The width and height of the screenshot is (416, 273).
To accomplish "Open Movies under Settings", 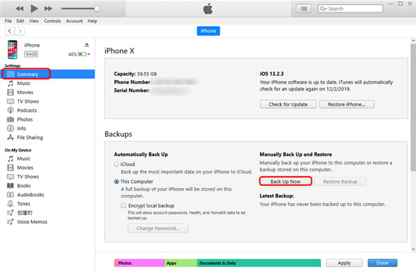I will 48,93.
